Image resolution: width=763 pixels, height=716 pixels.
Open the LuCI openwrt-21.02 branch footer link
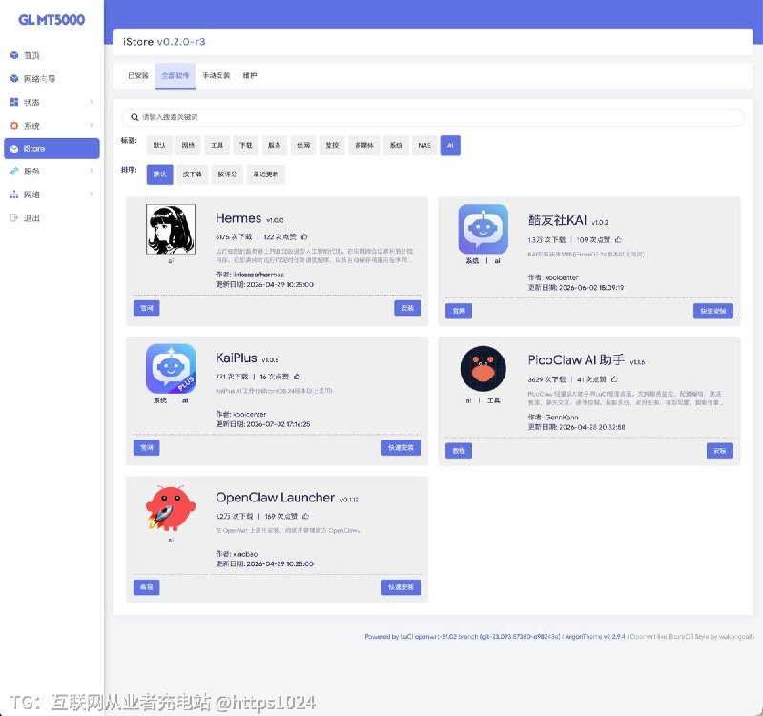463,636
